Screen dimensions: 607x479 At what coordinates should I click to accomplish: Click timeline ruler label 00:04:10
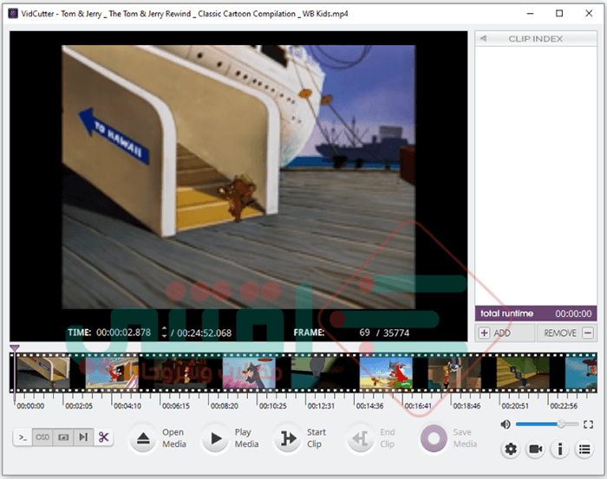[127, 406]
